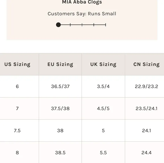Select the EU Sizing column header
Viewport: 164px width, 163px height.
pyautogui.click(x=60, y=64)
